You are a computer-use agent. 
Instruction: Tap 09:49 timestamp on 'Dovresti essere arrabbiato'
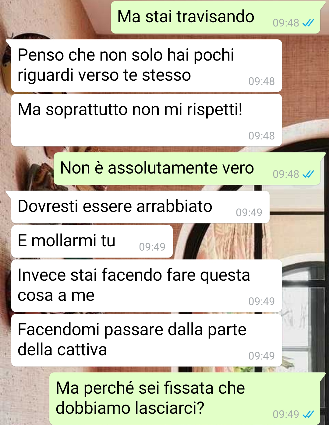[x=249, y=212]
